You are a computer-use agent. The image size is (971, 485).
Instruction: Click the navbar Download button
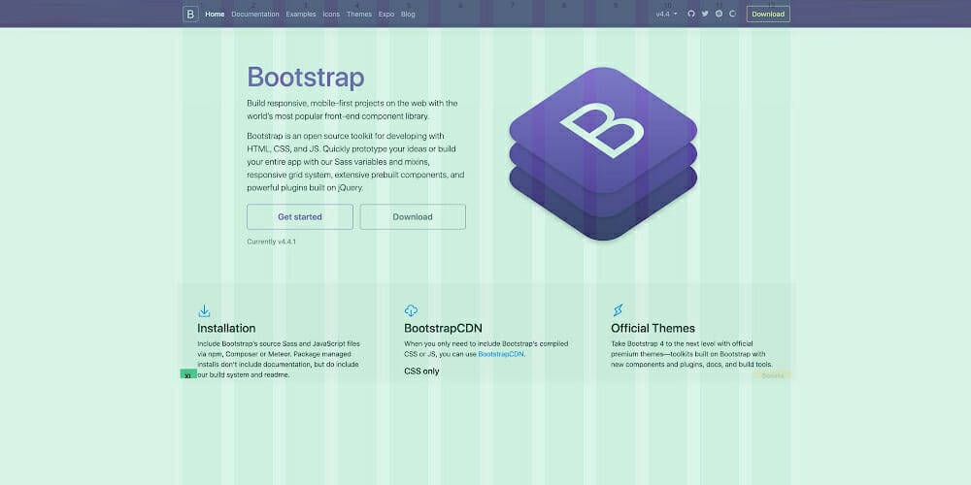768,14
